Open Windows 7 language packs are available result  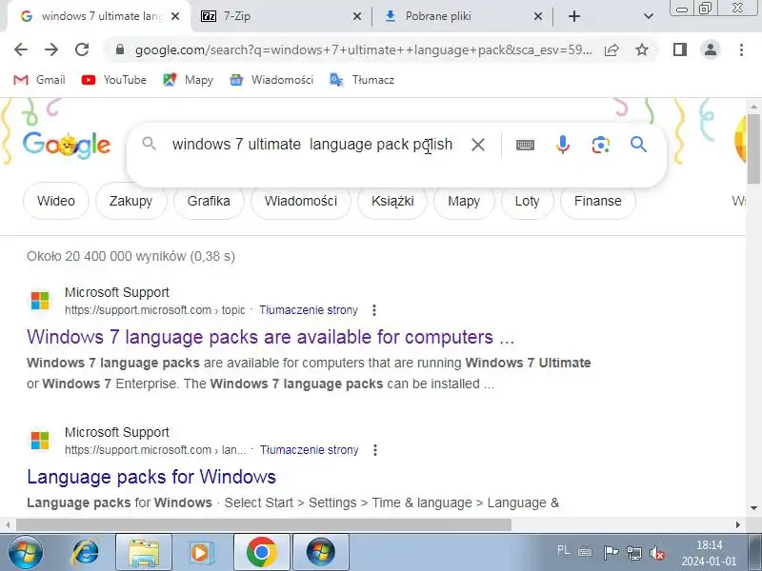271,337
